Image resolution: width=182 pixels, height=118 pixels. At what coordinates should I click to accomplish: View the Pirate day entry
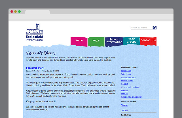(x=125, y=90)
